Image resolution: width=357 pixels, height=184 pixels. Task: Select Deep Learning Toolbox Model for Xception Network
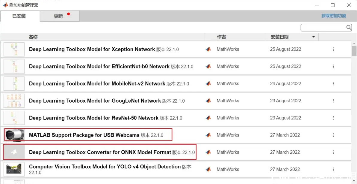point(92,49)
